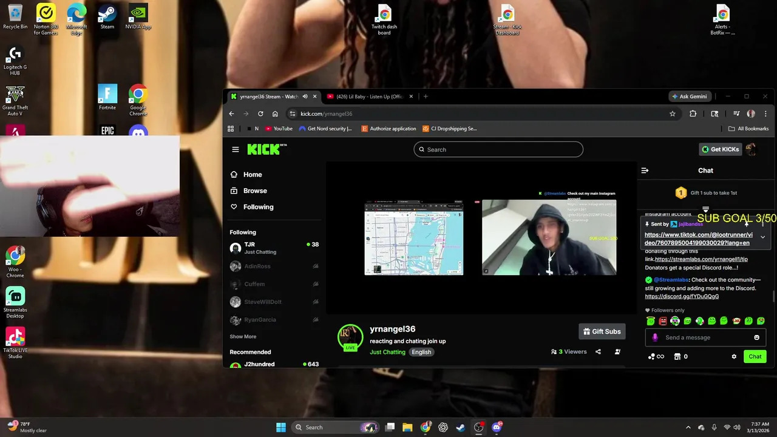Image resolution: width=777 pixels, height=437 pixels.
Task: Open TikTok LIVE Studio desktop shortcut
Action: tap(15, 344)
